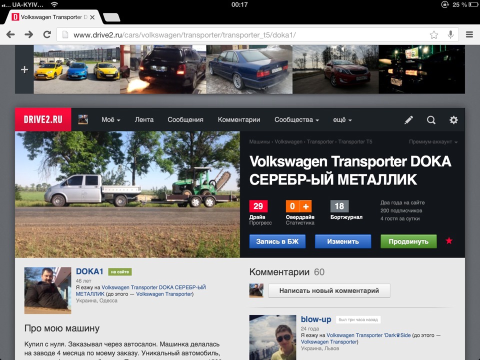Go forward with the browser forward arrow
Viewport: 480px width, 360px height.
29,34
